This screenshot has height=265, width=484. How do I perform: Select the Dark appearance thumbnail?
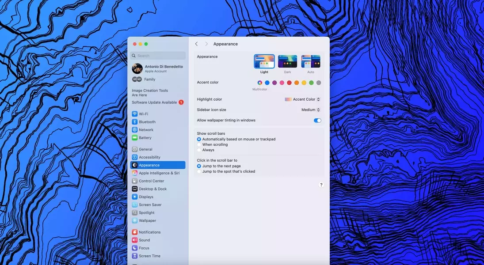(x=287, y=62)
